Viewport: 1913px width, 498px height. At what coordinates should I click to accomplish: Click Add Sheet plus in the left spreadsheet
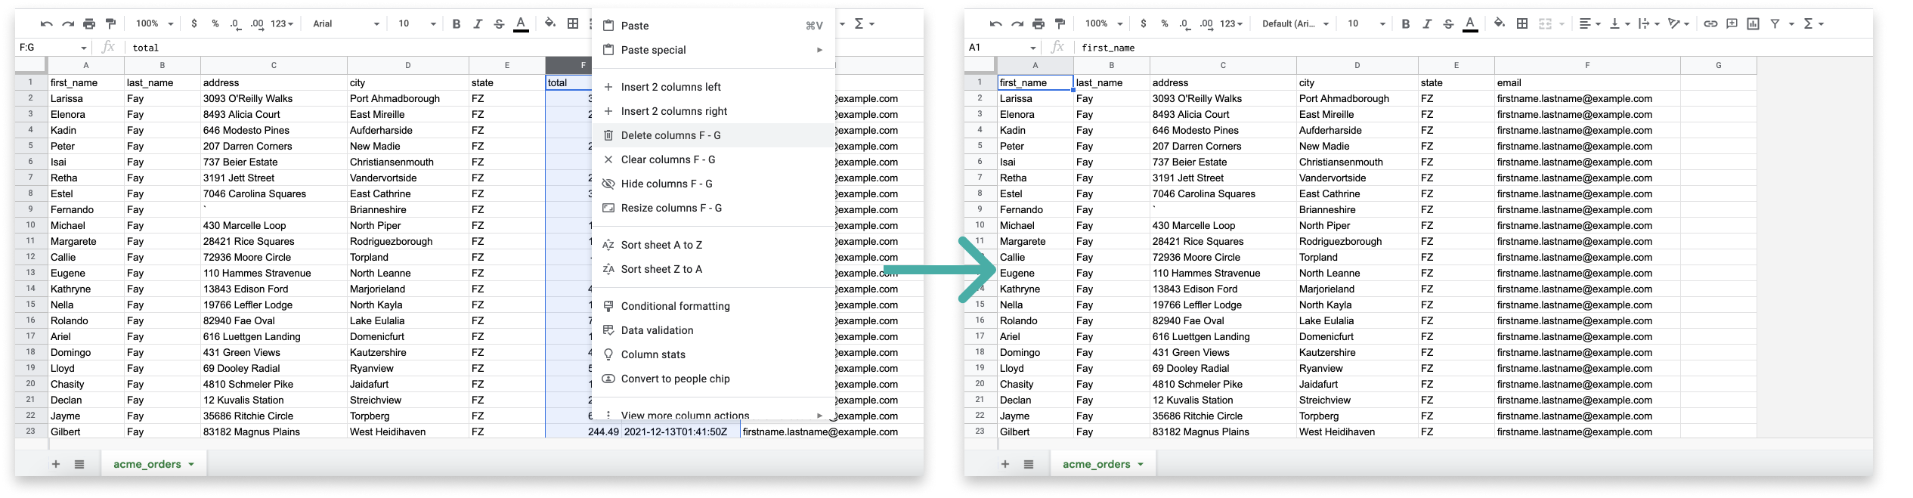56,464
